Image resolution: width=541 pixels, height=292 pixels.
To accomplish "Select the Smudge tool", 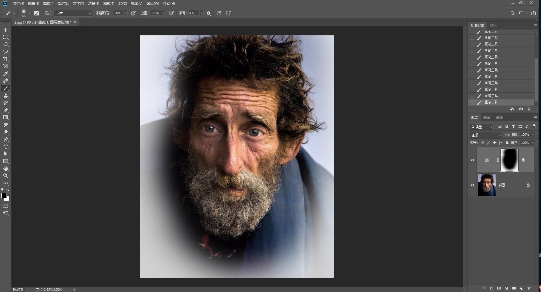I will click(6, 125).
